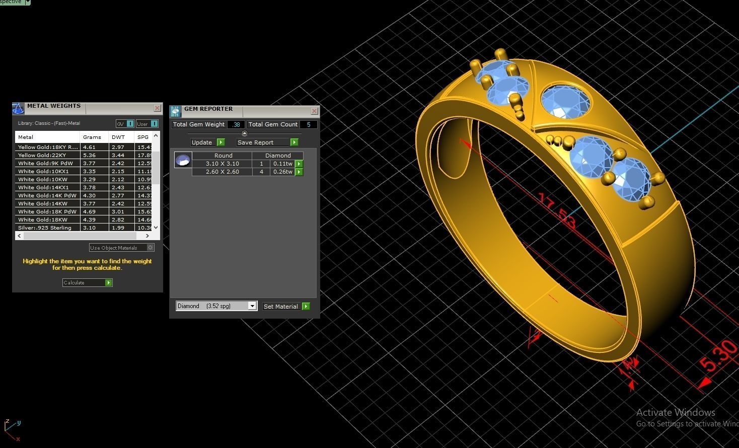The image size is (739, 448).
Task: Click the Save Report button
Action: click(267, 142)
